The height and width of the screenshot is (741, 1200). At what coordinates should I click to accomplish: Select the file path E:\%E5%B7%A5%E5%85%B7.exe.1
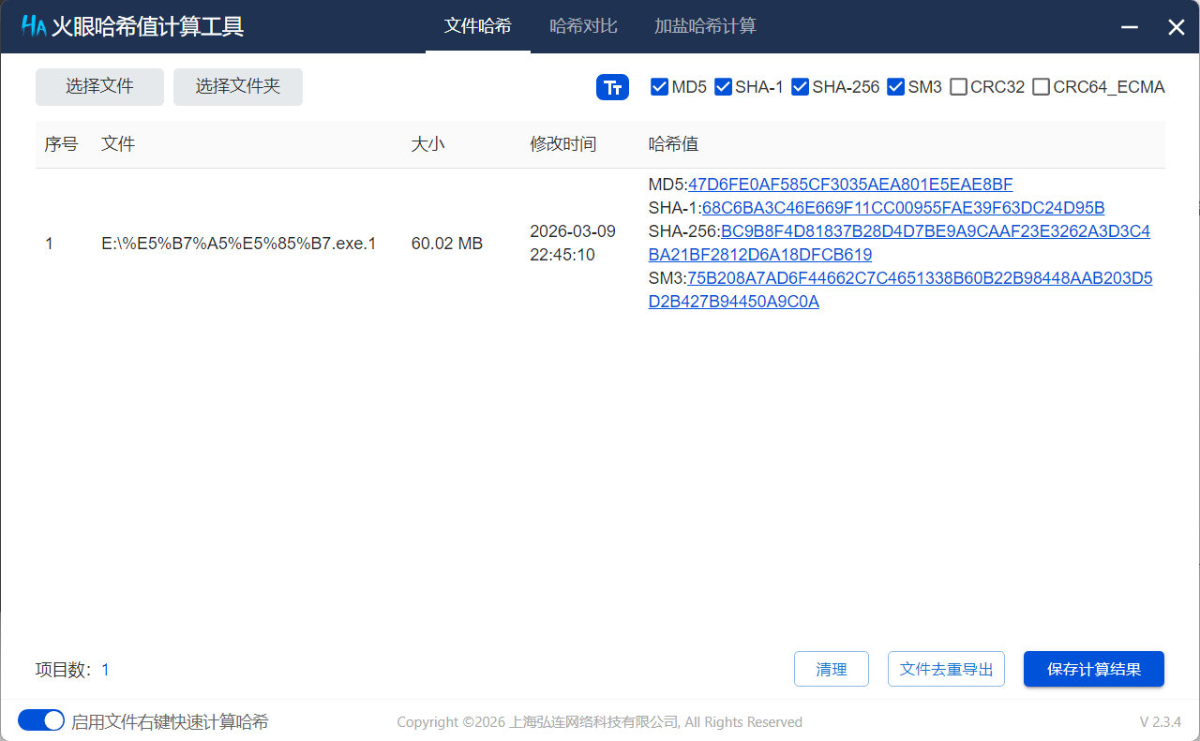tap(239, 244)
